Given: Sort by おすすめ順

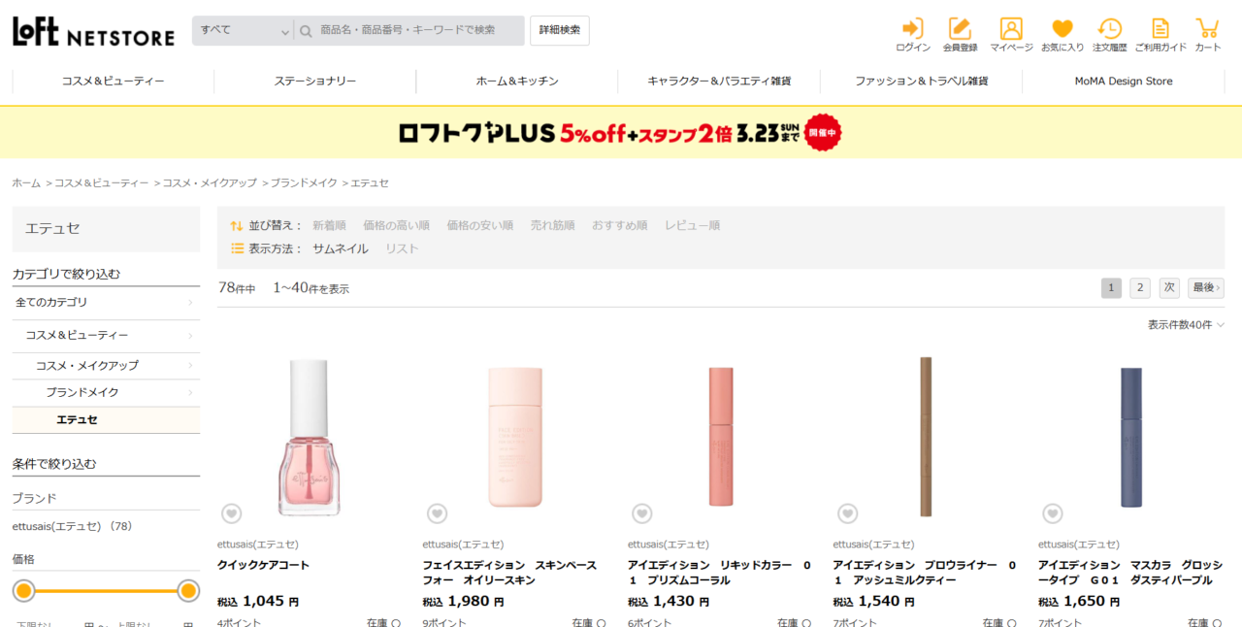Looking at the screenshot, I should point(620,225).
